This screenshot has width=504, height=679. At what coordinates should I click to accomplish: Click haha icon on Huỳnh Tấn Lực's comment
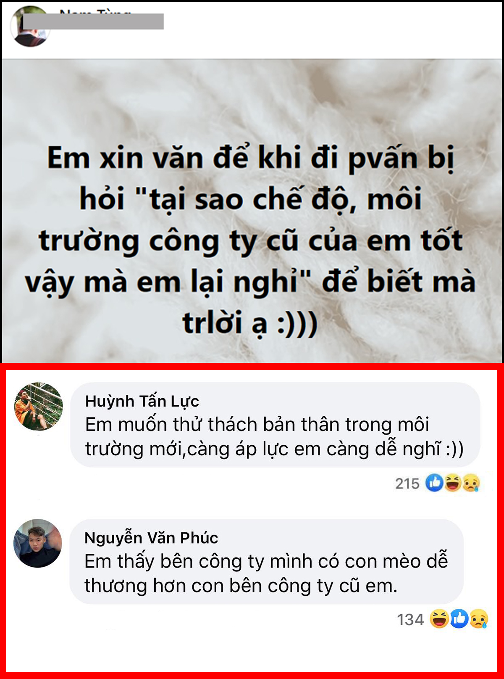pyautogui.click(x=453, y=483)
